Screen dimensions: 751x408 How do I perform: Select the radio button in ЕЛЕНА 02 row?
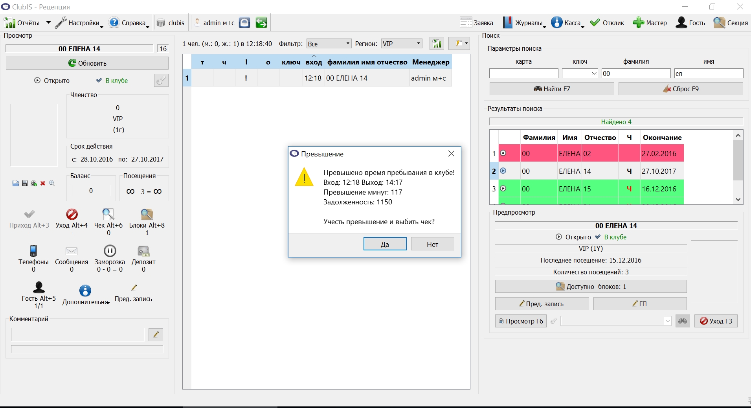click(x=503, y=153)
